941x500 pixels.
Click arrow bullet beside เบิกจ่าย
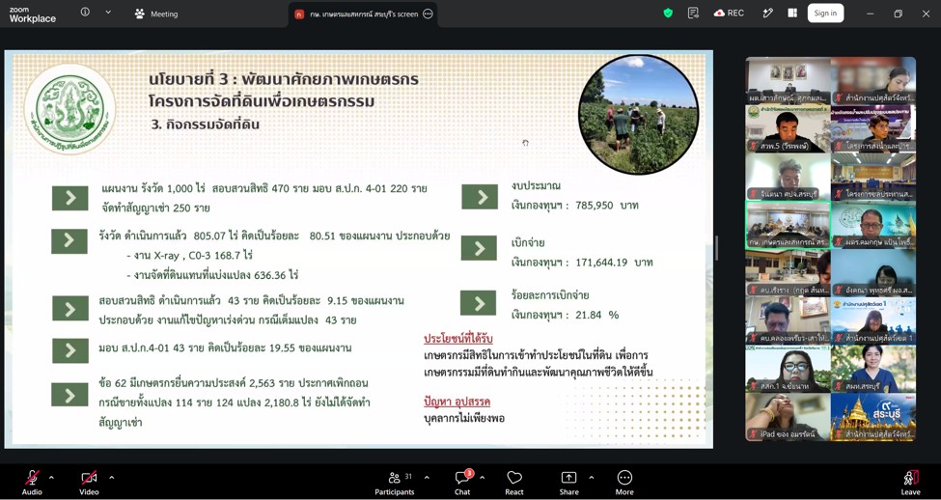479,248
